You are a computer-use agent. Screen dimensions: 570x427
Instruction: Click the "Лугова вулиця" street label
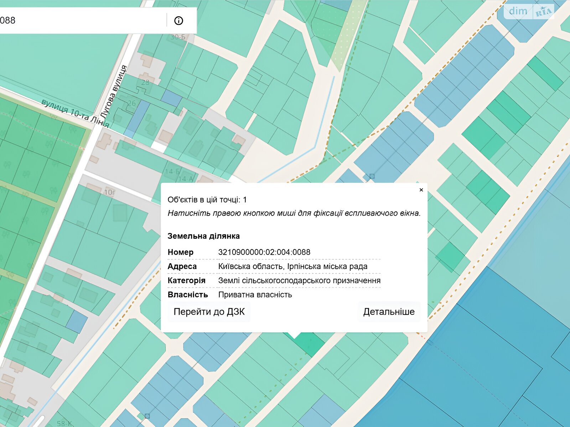pyautogui.click(x=114, y=92)
